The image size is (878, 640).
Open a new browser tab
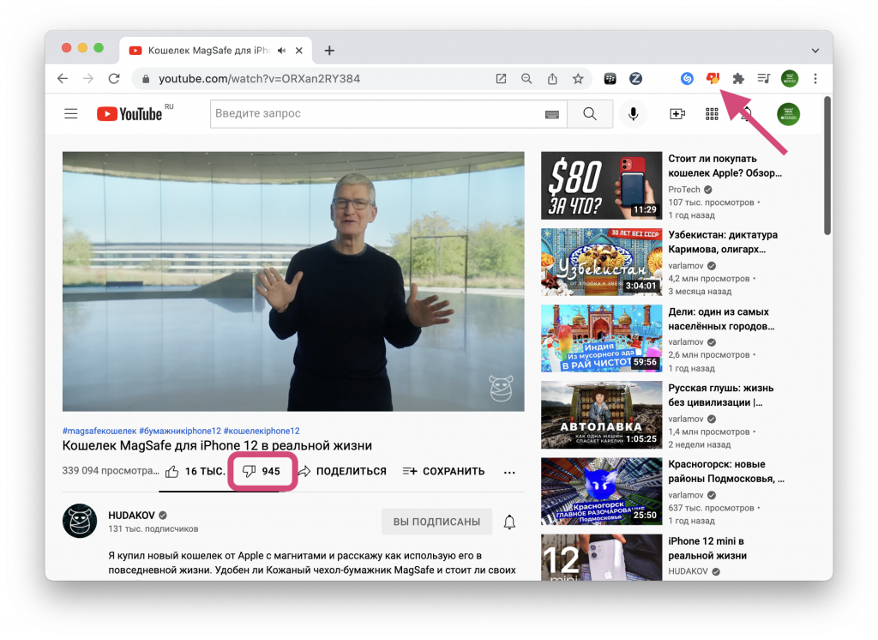click(329, 51)
